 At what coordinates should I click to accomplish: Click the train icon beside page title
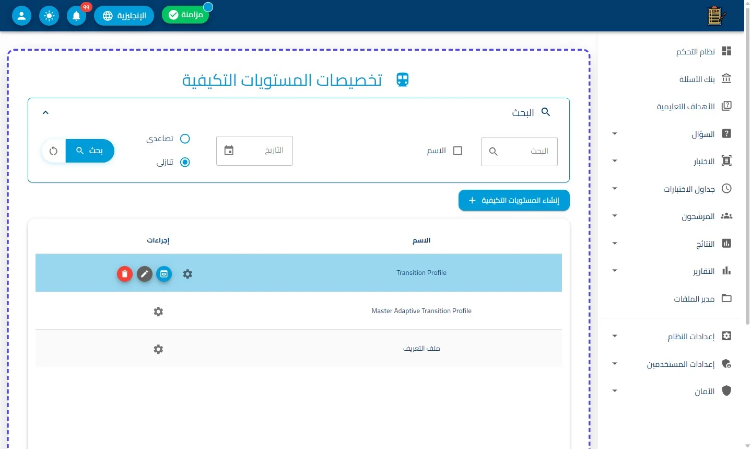402,79
